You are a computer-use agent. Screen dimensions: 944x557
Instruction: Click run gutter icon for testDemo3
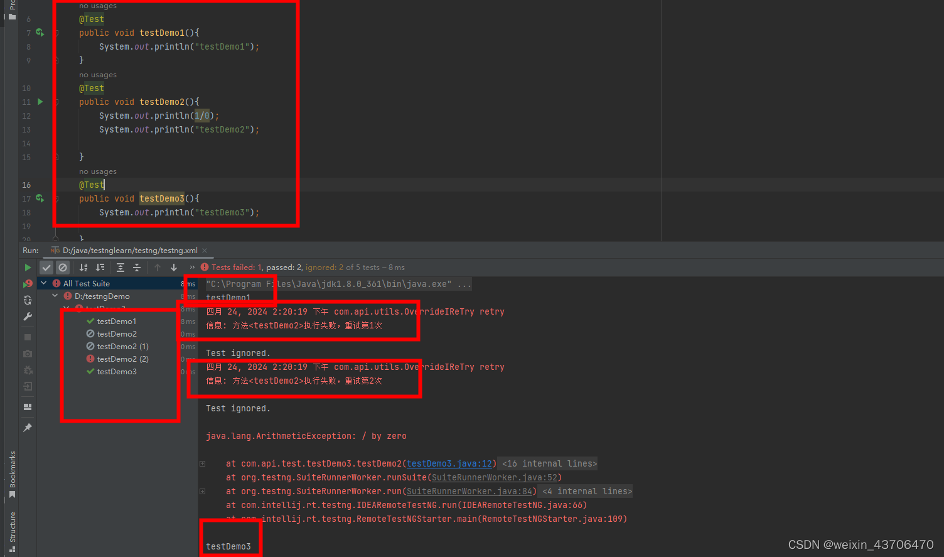(x=40, y=198)
